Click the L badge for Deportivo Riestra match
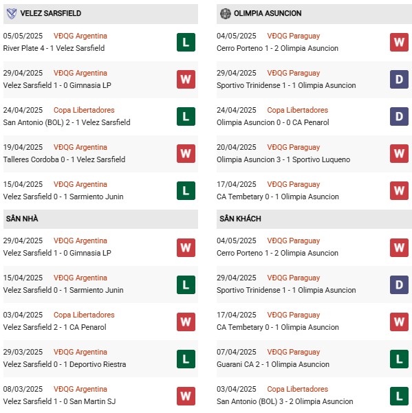 186,359
